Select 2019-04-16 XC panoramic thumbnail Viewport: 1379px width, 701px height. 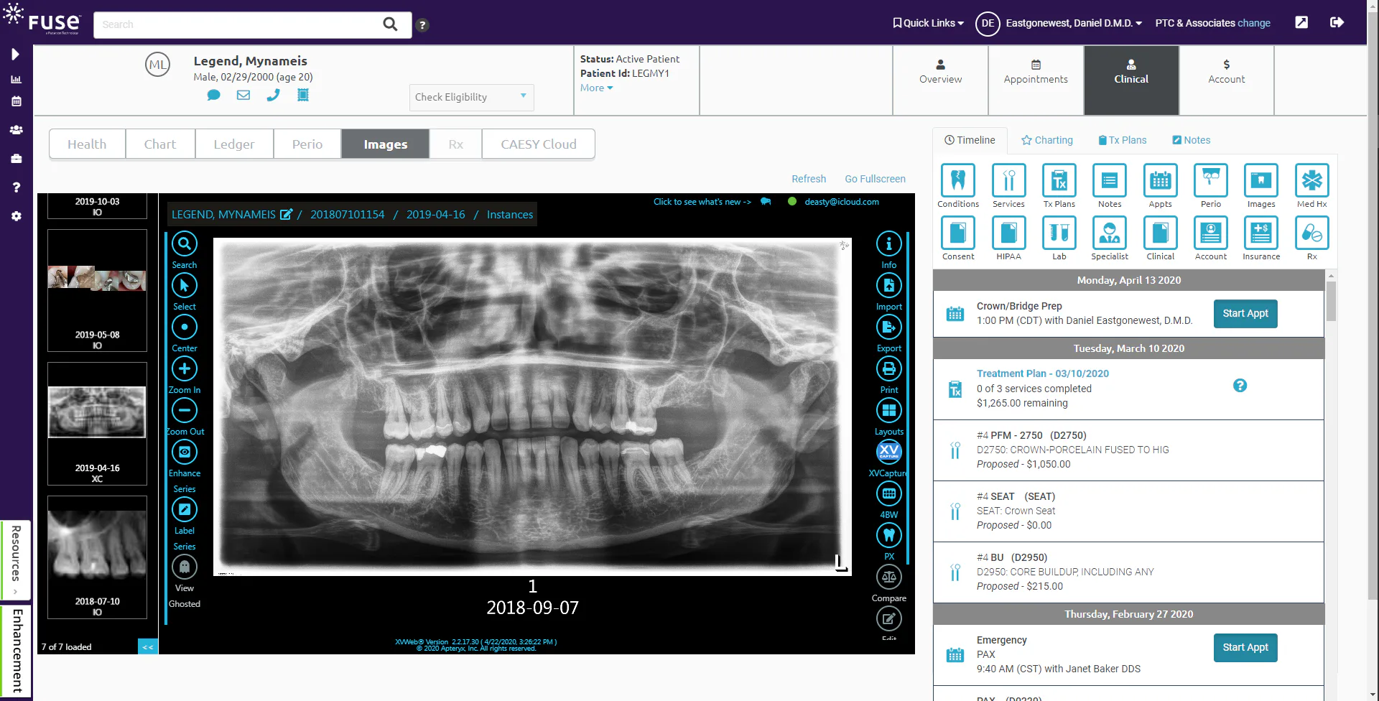pos(97,424)
